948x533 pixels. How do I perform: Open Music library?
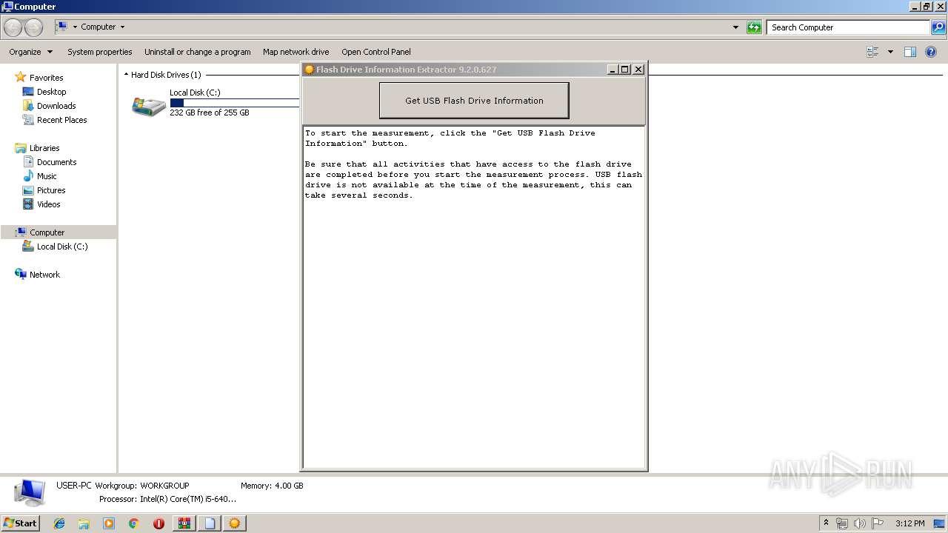[47, 176]
